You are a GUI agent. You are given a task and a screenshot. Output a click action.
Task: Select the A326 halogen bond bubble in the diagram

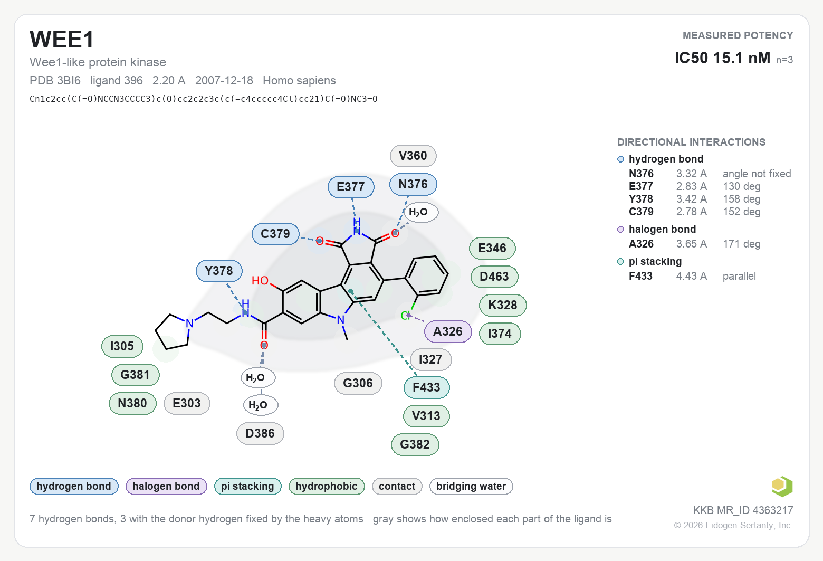[x=448, y=331]
